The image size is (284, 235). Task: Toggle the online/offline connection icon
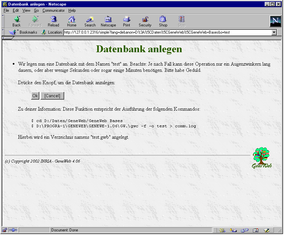pyautogui.click(x=13, y=230)
